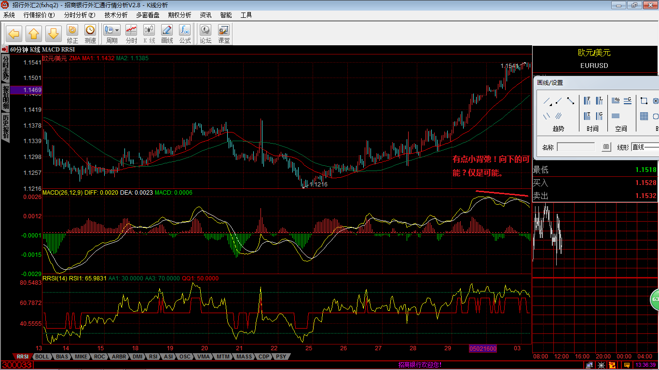Switch to the BOLL indicator tab

[42, 357]
